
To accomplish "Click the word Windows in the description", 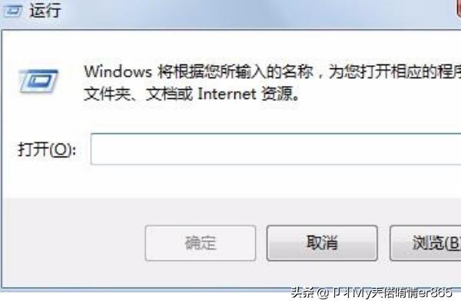I will [x=118, y=71].
